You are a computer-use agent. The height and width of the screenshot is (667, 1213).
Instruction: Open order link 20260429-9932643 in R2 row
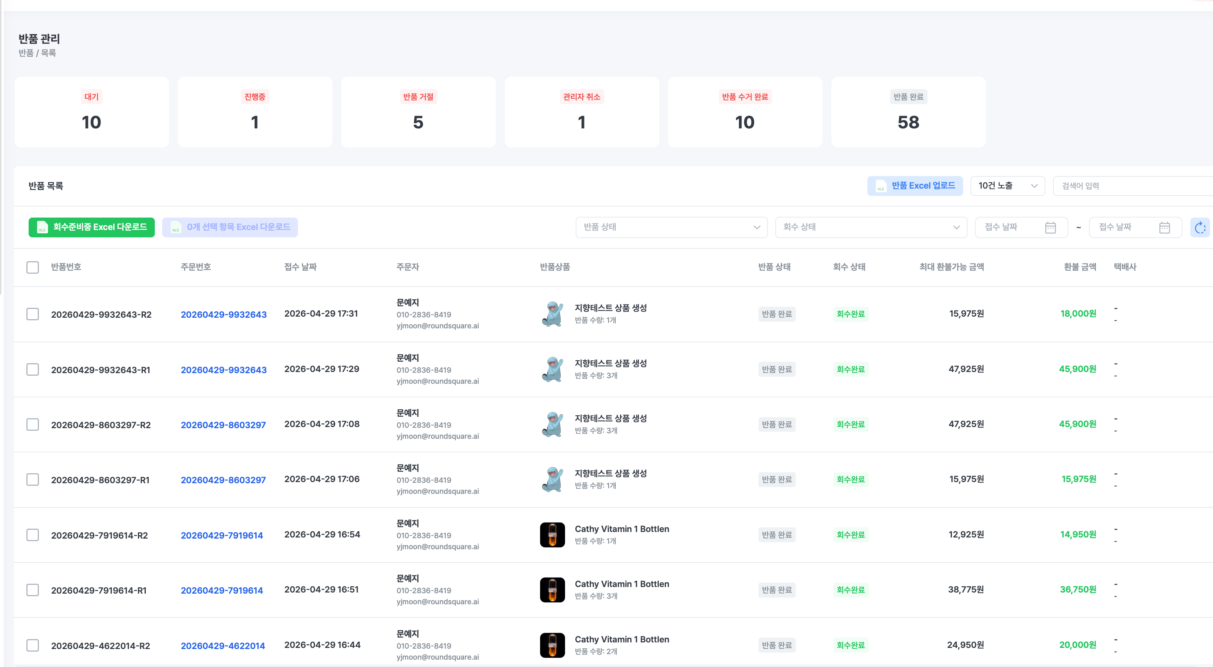[224, 314]
